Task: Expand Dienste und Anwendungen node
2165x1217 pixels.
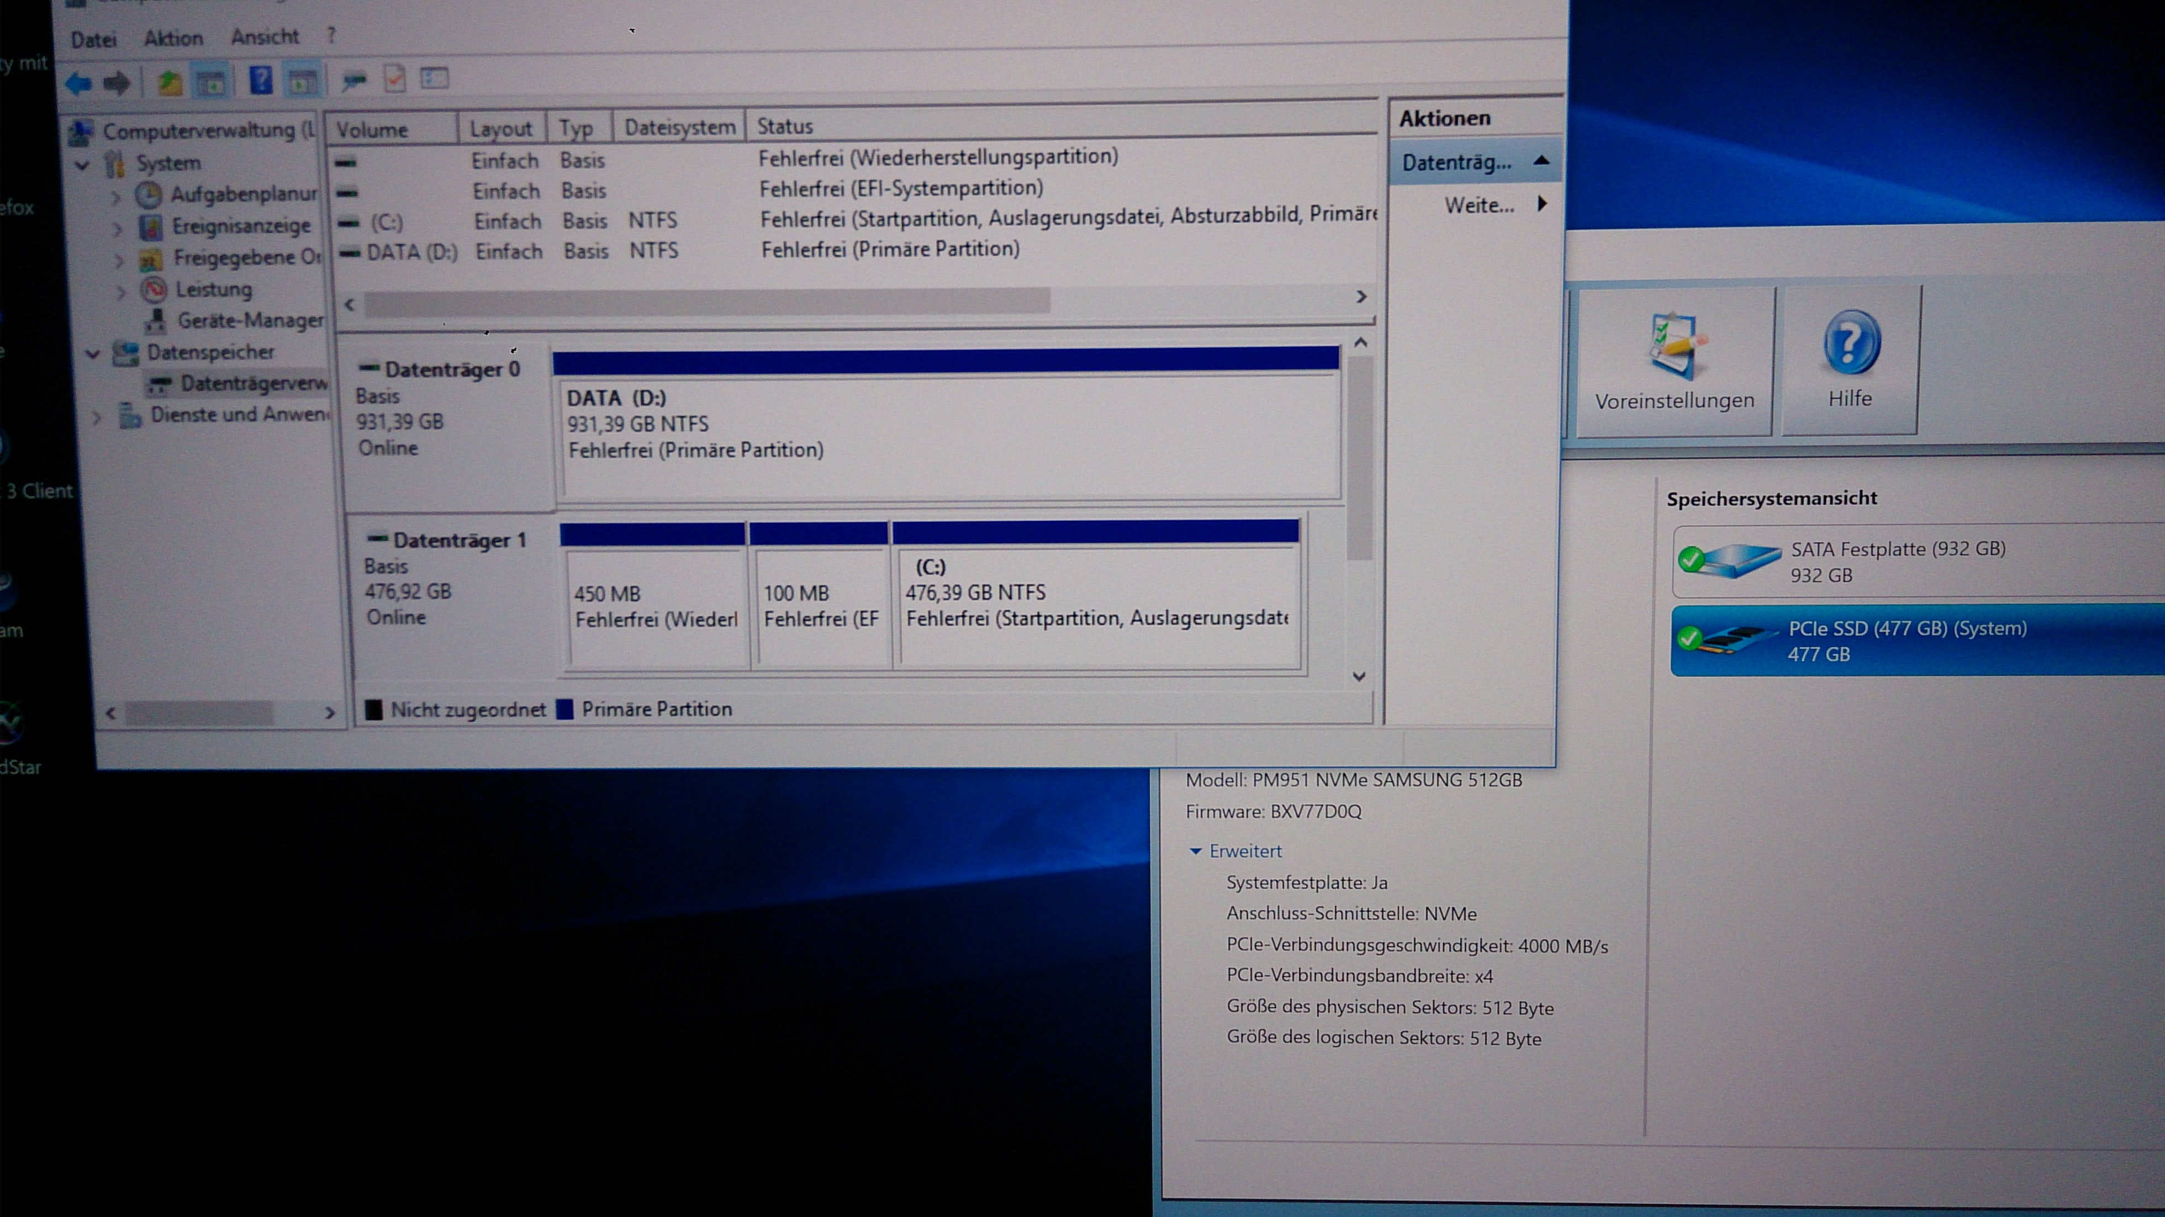Action: [x=97, y=417]
